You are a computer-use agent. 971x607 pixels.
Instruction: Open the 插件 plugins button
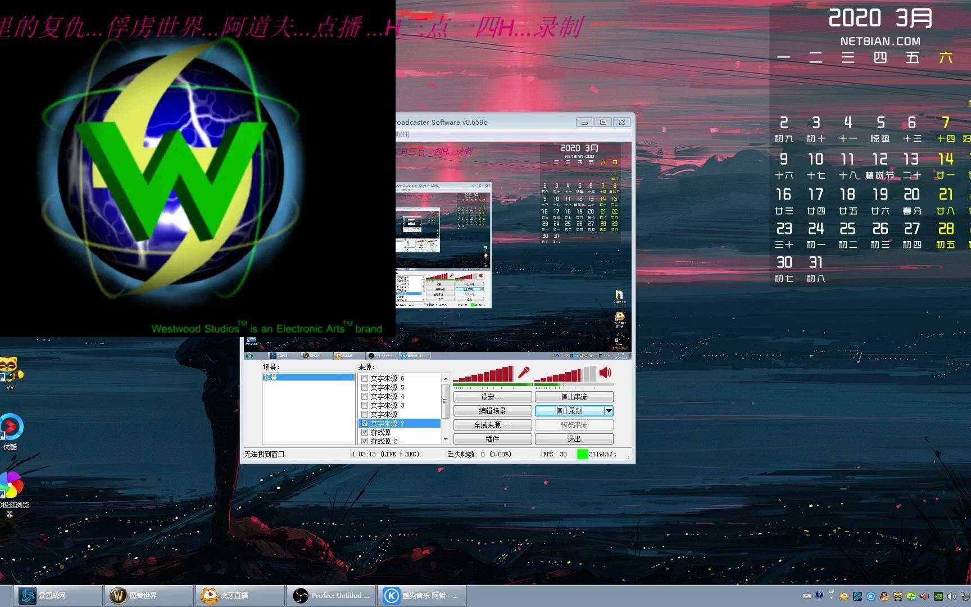(x=492, y=439)
